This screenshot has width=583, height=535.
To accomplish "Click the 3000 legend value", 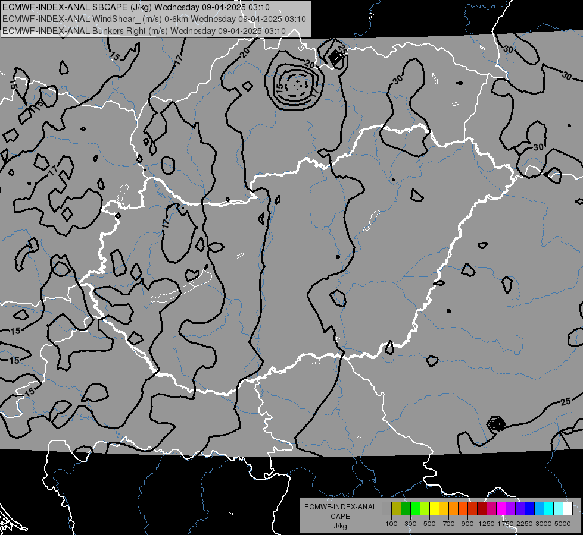I will point(544,524).
